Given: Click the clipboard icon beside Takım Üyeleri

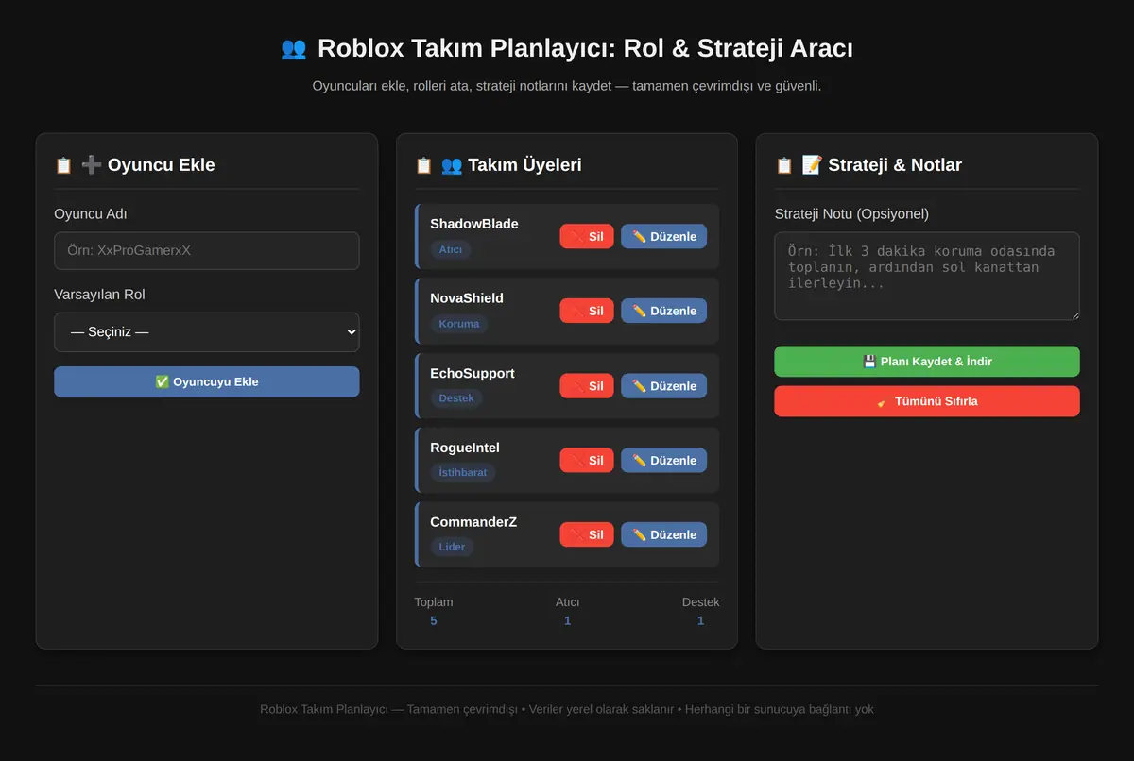Looking at the screenshot, I should [x=423, y=165].
